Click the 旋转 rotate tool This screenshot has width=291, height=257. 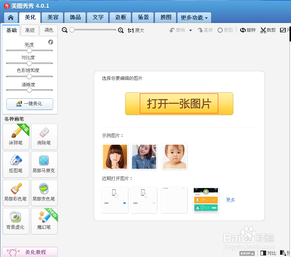pyautogui.click(x=248, y=30)
